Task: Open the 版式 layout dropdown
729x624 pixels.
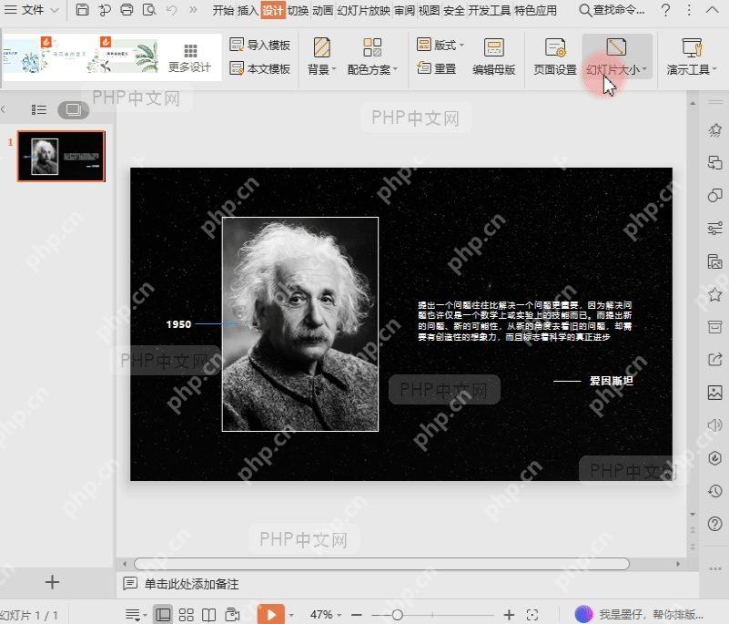Action: point(440,45)
